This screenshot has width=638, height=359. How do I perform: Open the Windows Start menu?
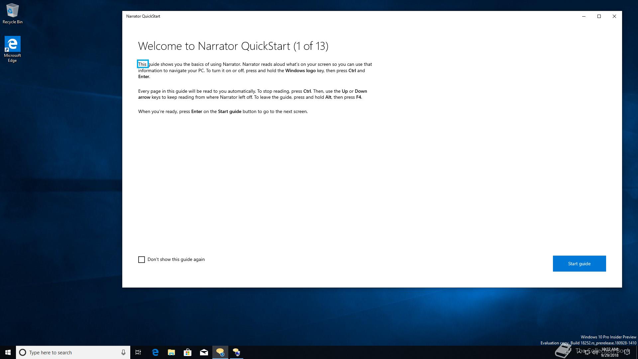[8, 352]
